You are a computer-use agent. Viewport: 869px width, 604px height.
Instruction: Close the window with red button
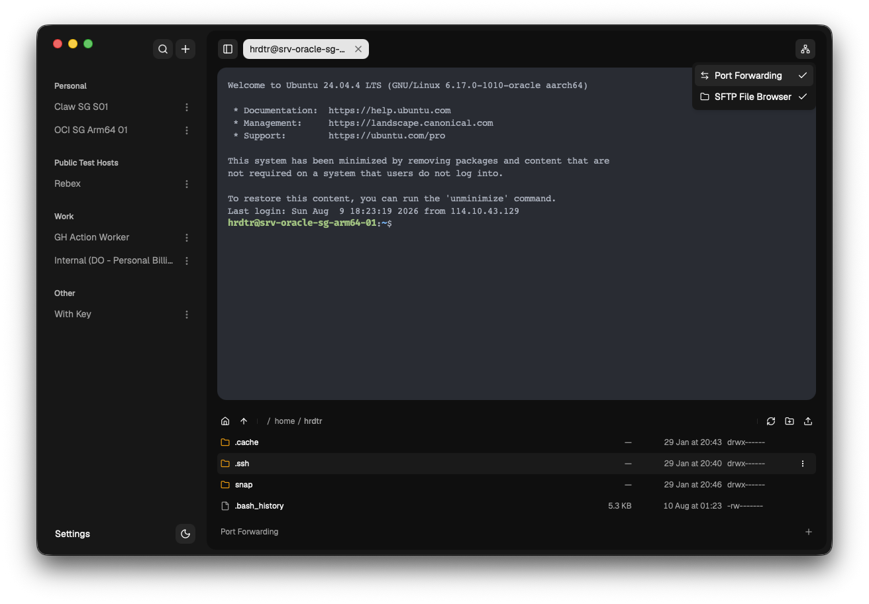pyautogui.click(x=58, y=44)
